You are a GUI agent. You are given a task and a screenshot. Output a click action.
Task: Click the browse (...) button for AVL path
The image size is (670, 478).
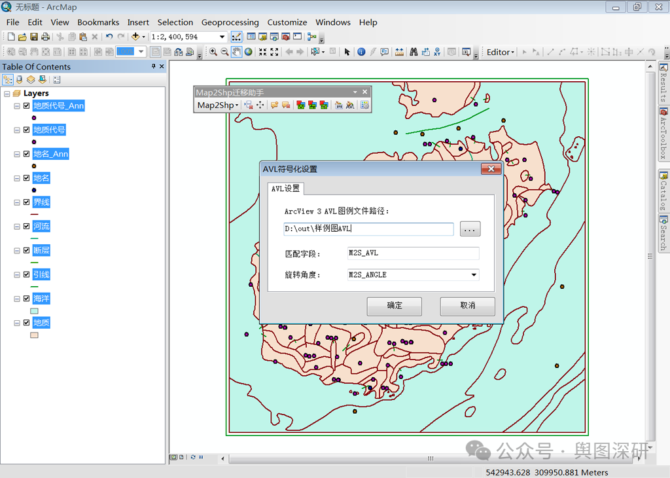[x=470, y=229]
